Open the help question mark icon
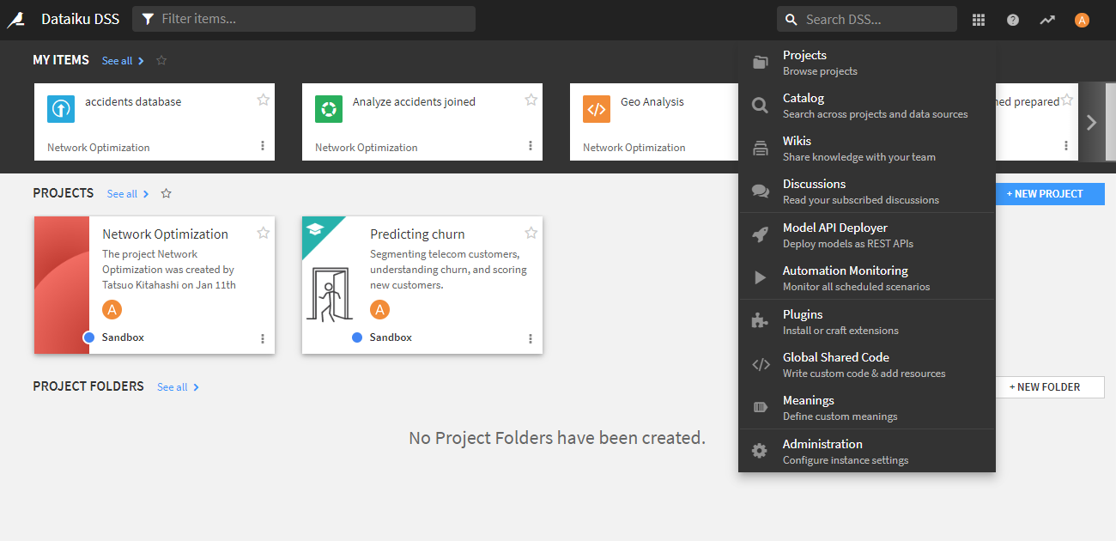 point(1013,20)
